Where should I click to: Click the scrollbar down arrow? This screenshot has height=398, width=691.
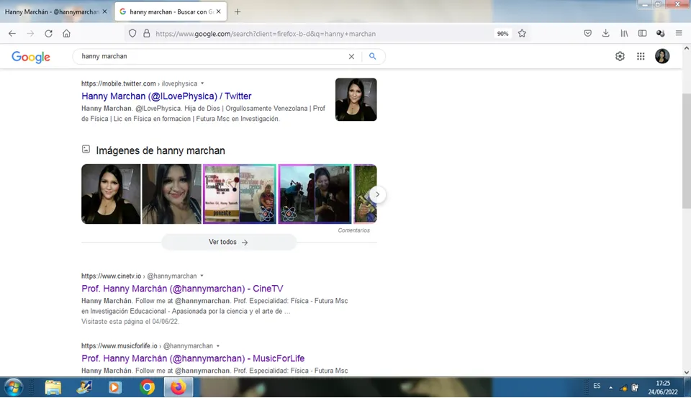point(686,372)
